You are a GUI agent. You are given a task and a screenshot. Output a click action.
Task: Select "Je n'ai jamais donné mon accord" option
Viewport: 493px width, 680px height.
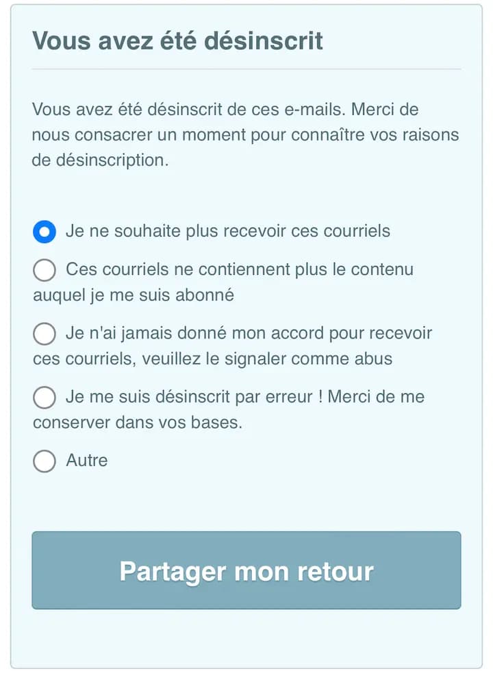tap(44, 334)
